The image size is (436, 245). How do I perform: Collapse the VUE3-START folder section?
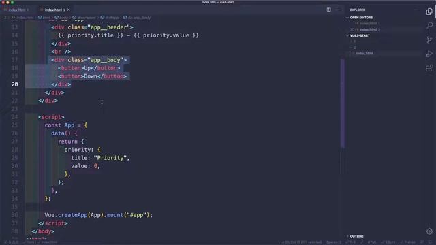pos(360,35)
